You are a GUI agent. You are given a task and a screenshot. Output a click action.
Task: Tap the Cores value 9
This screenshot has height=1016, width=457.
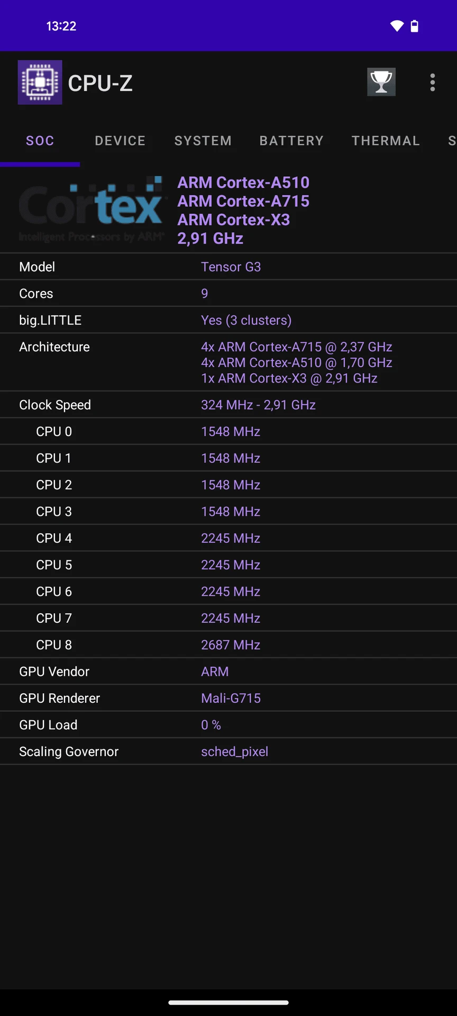[205, 294]
